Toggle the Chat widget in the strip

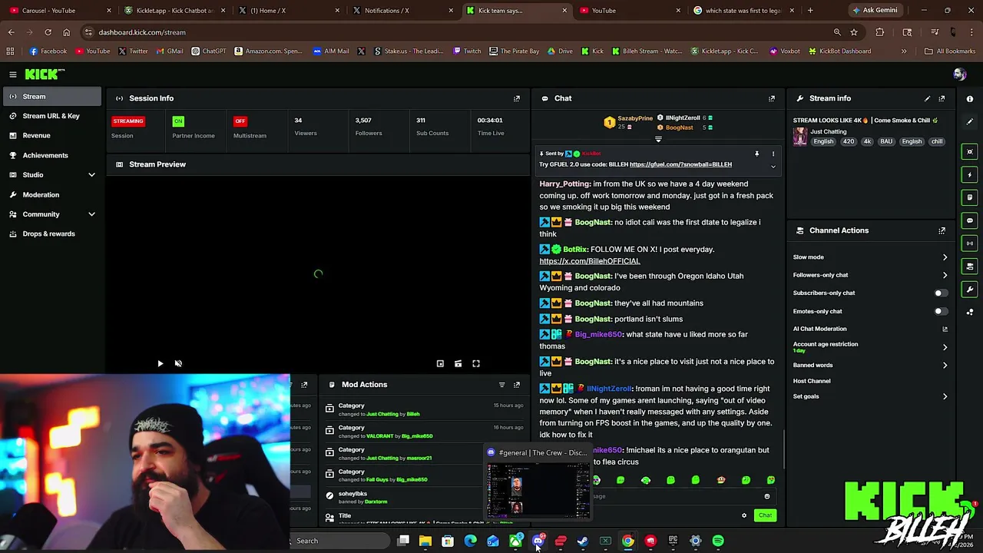pyautogui.click(x=970, y=220)
